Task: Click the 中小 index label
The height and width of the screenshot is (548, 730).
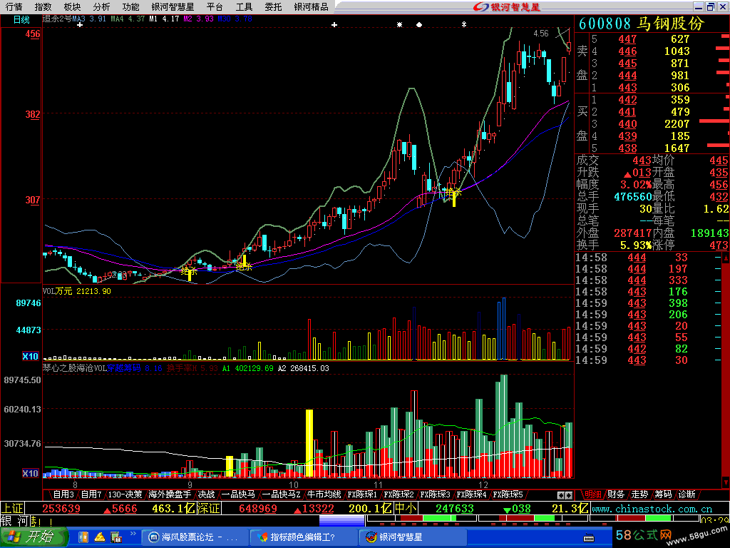Action: tap(406, 508)
